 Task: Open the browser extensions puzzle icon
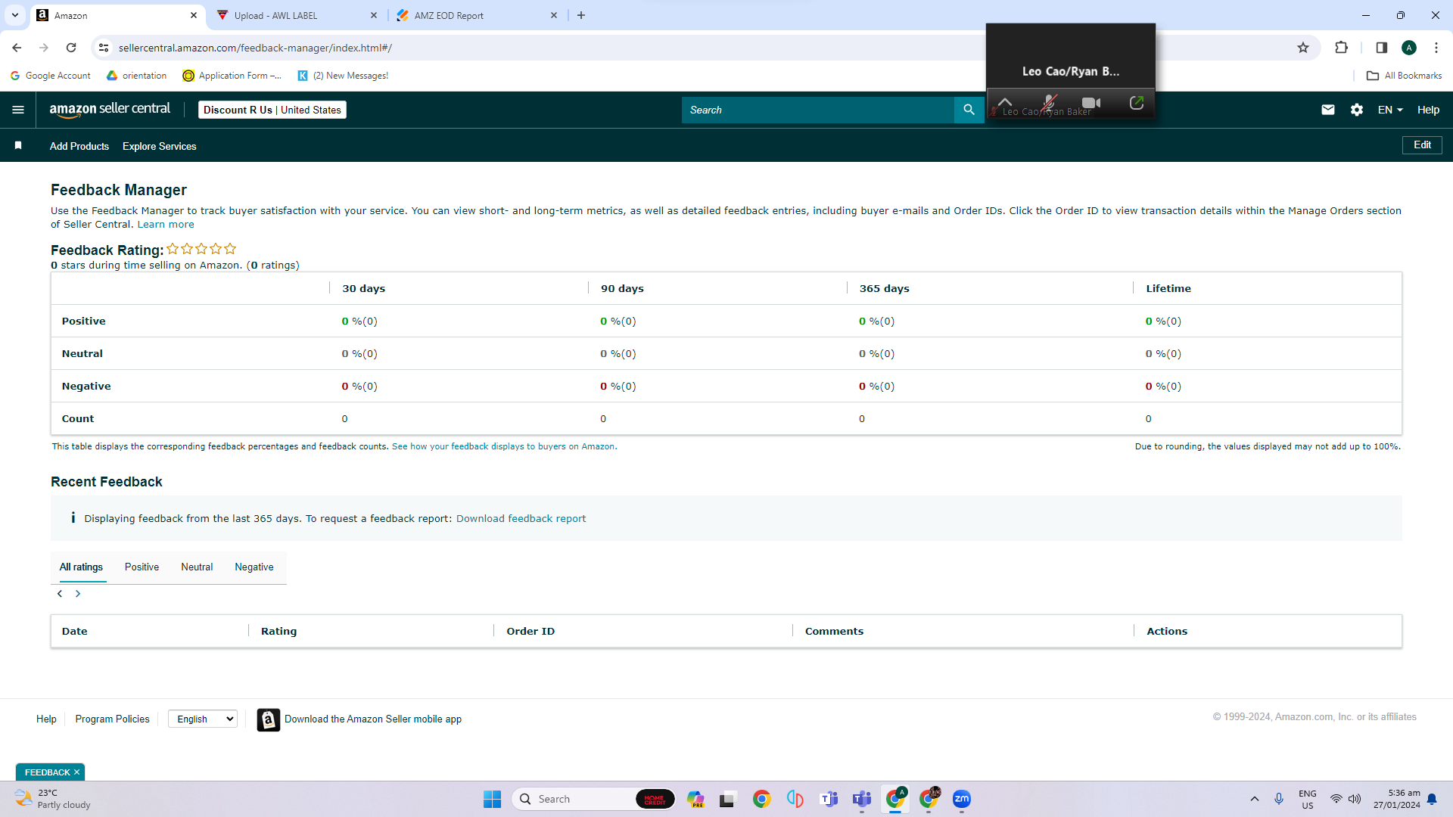(1341, 48)
